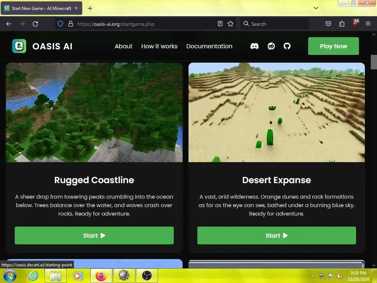Bookmark this page with the star icon
The width and height of the screenshot is (377, 283).
click(x=230, y=24)
